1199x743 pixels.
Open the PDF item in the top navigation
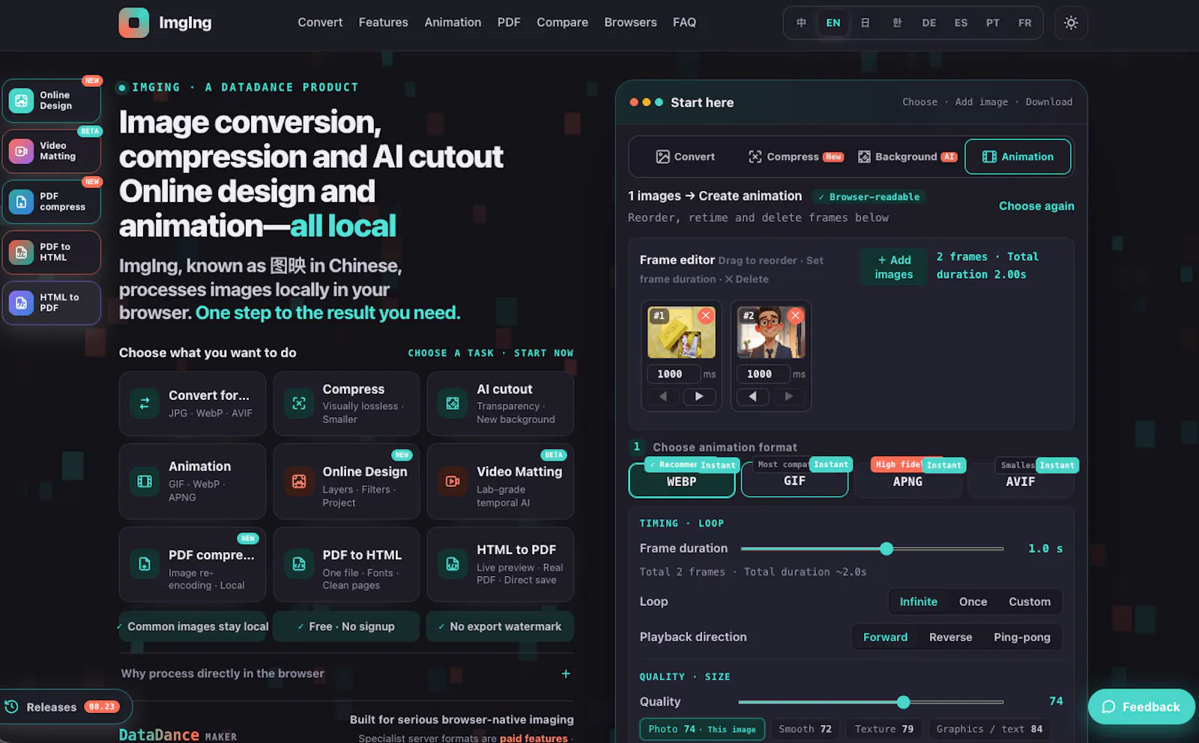pyautogui.click(x=509, y=22)
